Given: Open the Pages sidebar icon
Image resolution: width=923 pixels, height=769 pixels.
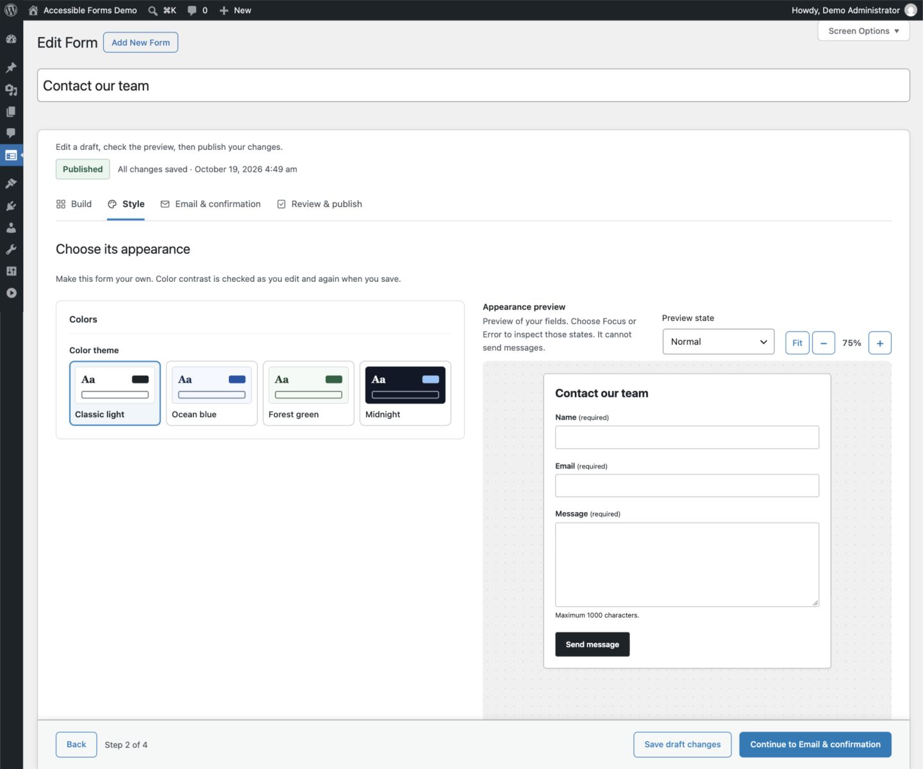Looking at the screenshot, I should [11, 112].
